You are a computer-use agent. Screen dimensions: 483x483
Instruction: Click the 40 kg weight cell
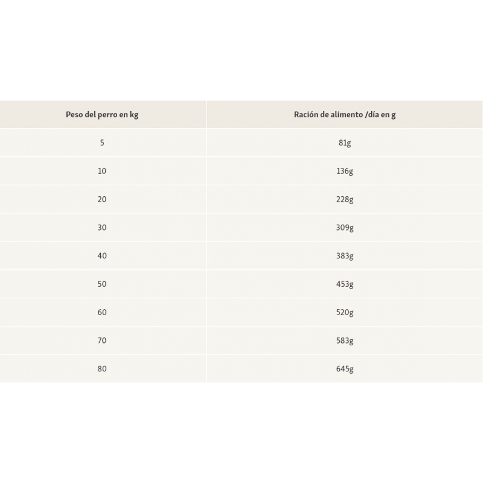coord(102,256)
